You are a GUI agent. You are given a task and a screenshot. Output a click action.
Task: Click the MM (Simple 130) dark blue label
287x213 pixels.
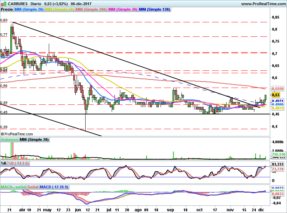(154, 10)
